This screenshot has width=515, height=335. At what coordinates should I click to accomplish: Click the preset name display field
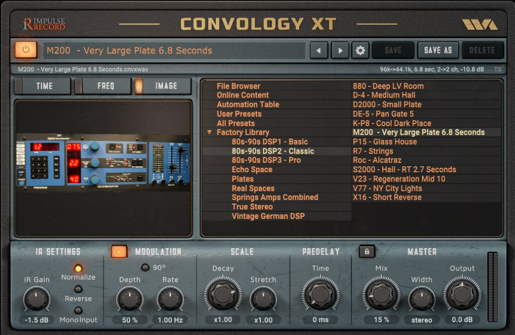174,51
